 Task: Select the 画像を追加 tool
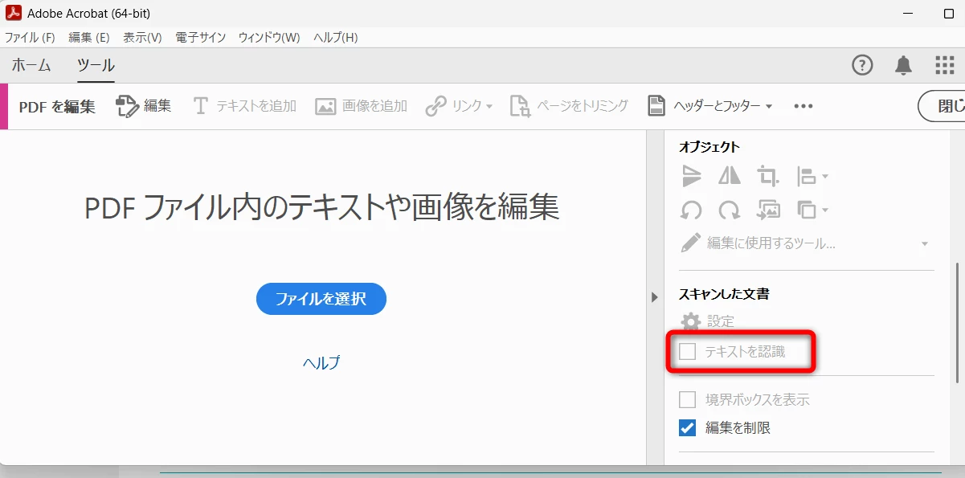click(x=361, y=106)
